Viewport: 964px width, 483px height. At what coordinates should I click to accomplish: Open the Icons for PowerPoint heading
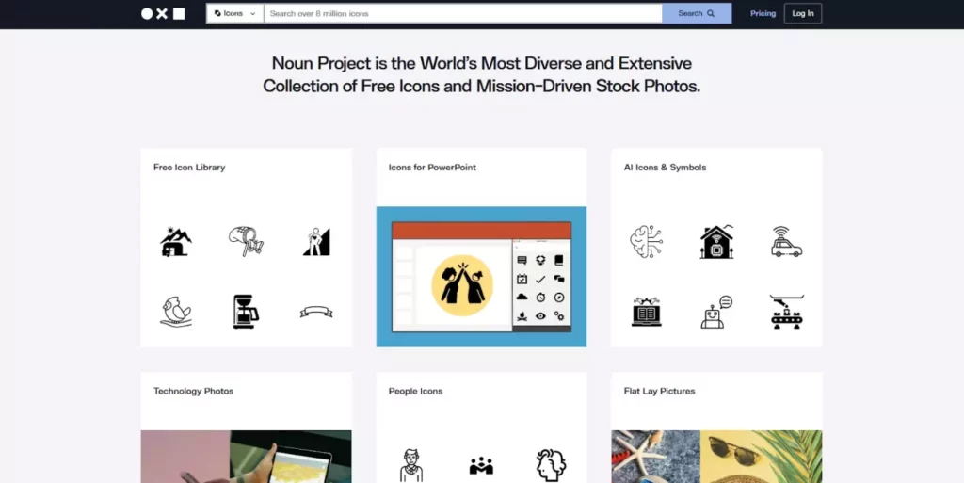click(432, 168)
